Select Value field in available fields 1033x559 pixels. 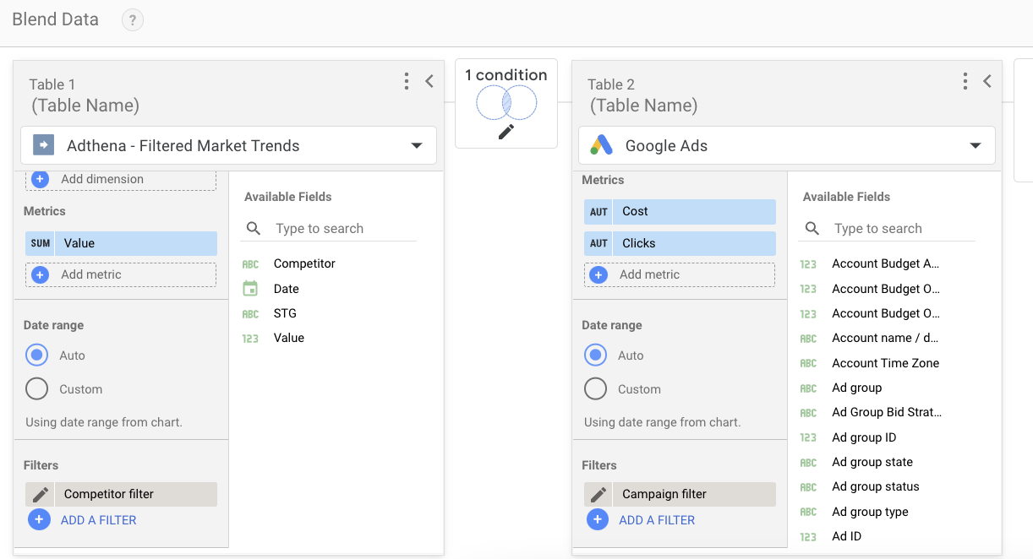click(288, 338)
